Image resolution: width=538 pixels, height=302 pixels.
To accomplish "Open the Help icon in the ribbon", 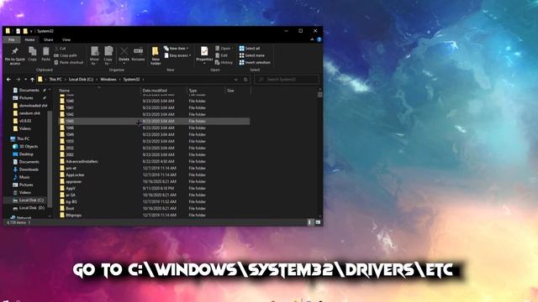I will (319, 39).
